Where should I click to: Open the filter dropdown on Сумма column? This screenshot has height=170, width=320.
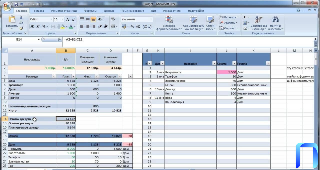click(x=234, y=63)
